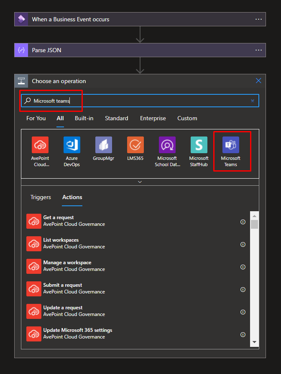
Task: Click the AvePoint icon beside Update a request
Action: point(34,311)
